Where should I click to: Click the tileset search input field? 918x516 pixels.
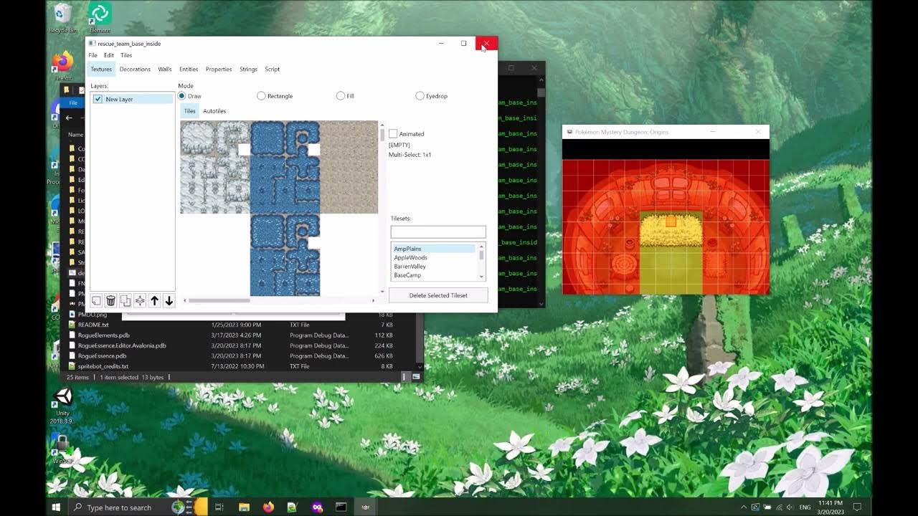438,232
